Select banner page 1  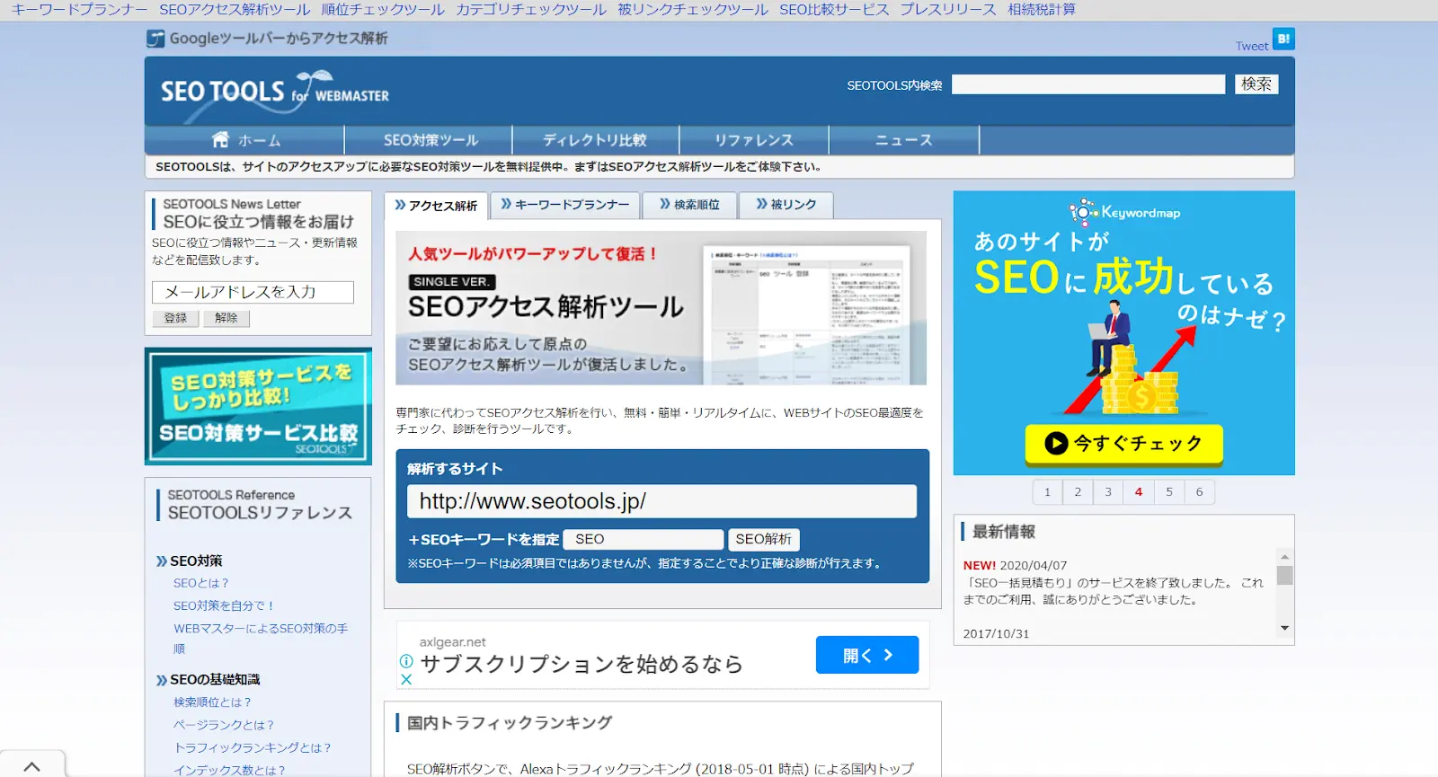[1047, 492]
